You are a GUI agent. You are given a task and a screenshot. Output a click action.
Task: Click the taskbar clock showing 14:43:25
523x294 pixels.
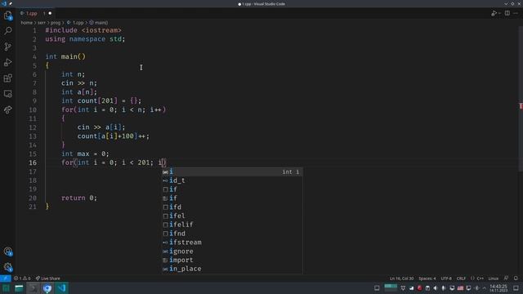click(498, 288)
